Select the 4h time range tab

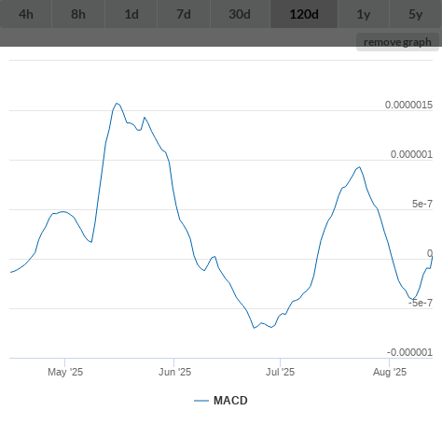pos(26,14)
